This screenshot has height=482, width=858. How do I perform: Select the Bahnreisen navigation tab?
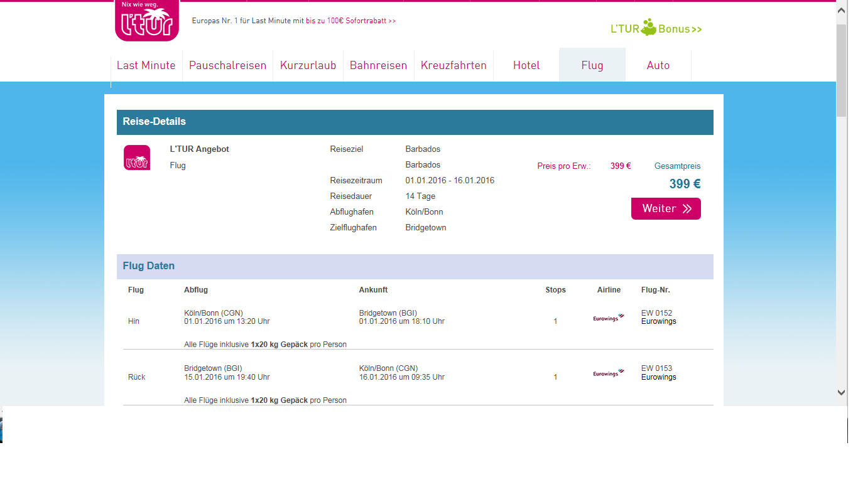click(379, 65)
